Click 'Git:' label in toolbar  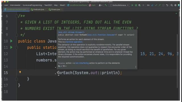(148, 5)
